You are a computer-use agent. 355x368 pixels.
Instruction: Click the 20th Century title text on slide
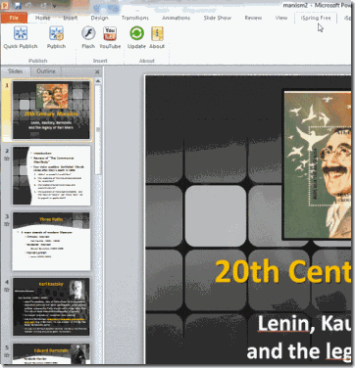click(x=282, y=271)
